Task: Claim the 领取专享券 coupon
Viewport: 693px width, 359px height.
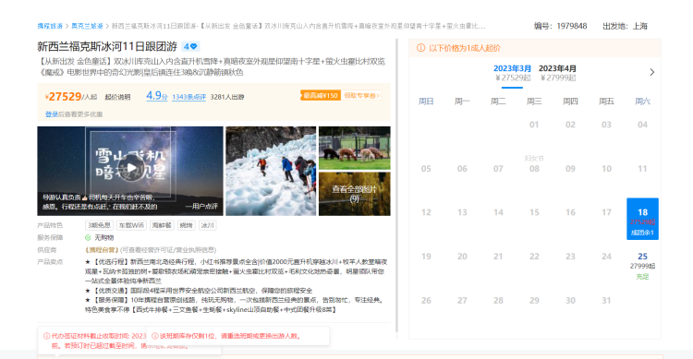Action: click(361, 95)
